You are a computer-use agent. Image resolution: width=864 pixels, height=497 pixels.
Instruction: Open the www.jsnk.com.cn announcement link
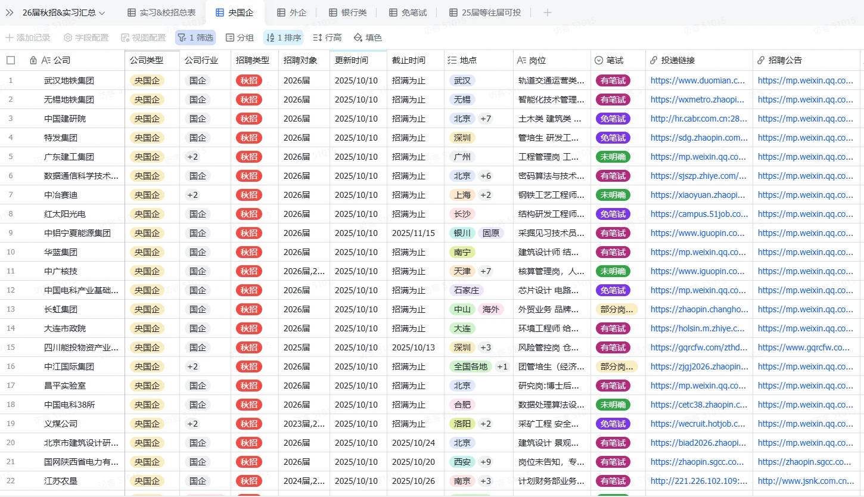pyautogui.click(x=806, y=481)
